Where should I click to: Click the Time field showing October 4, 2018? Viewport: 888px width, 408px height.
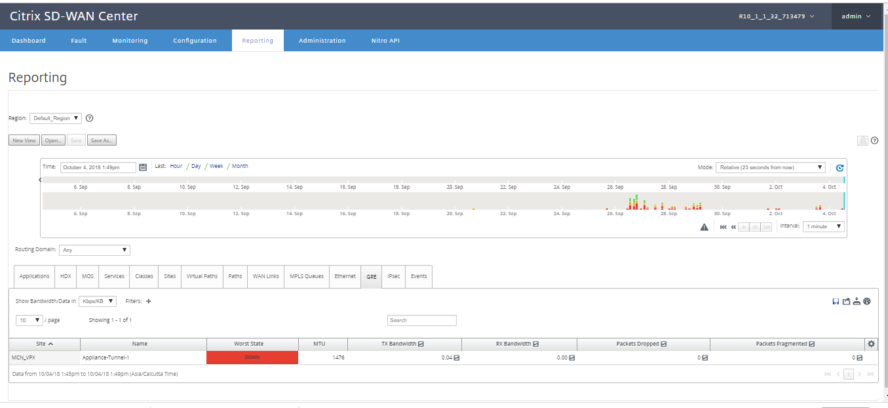click(x=98, y=167)
